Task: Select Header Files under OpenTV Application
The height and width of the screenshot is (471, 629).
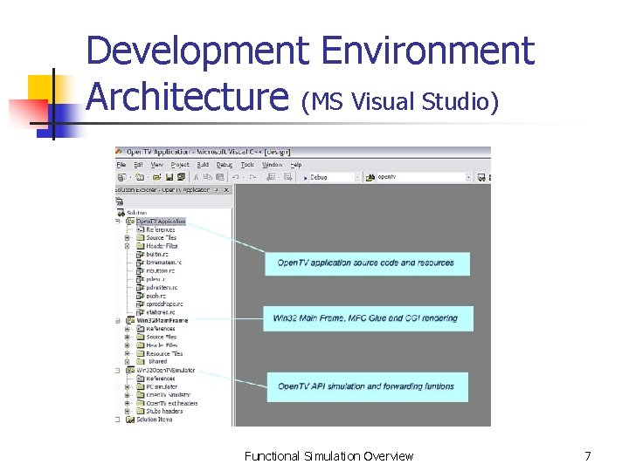Action: (x=162, y=246)
